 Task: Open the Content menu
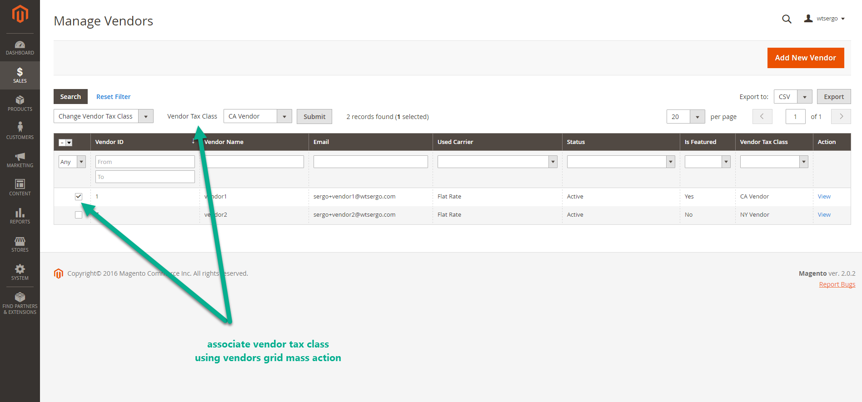20,188
